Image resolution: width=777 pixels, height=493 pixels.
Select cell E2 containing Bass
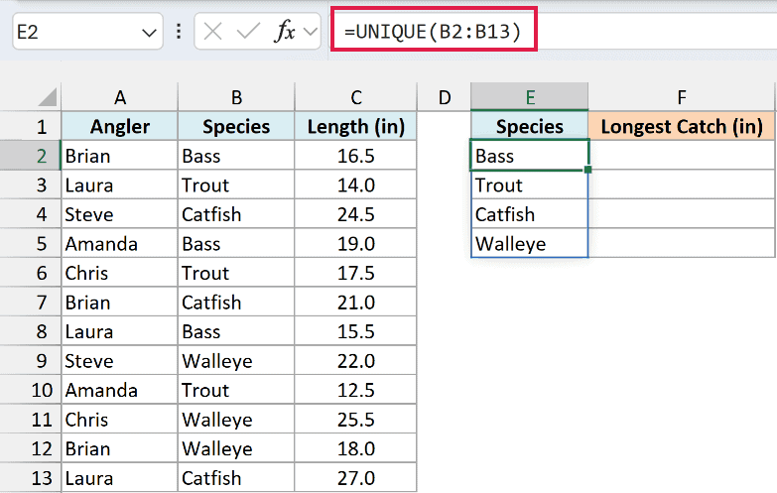[530, 156]
